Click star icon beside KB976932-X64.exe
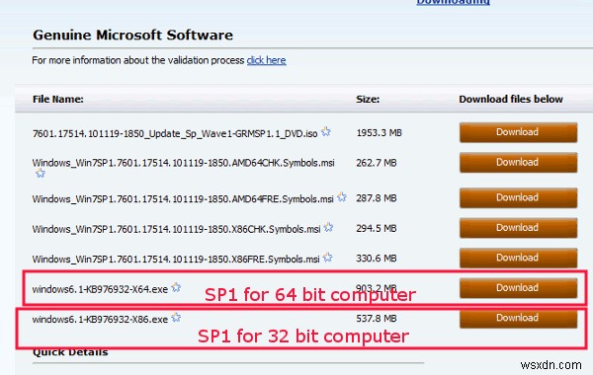Viewport: 593px width, 375px height. 176,287
